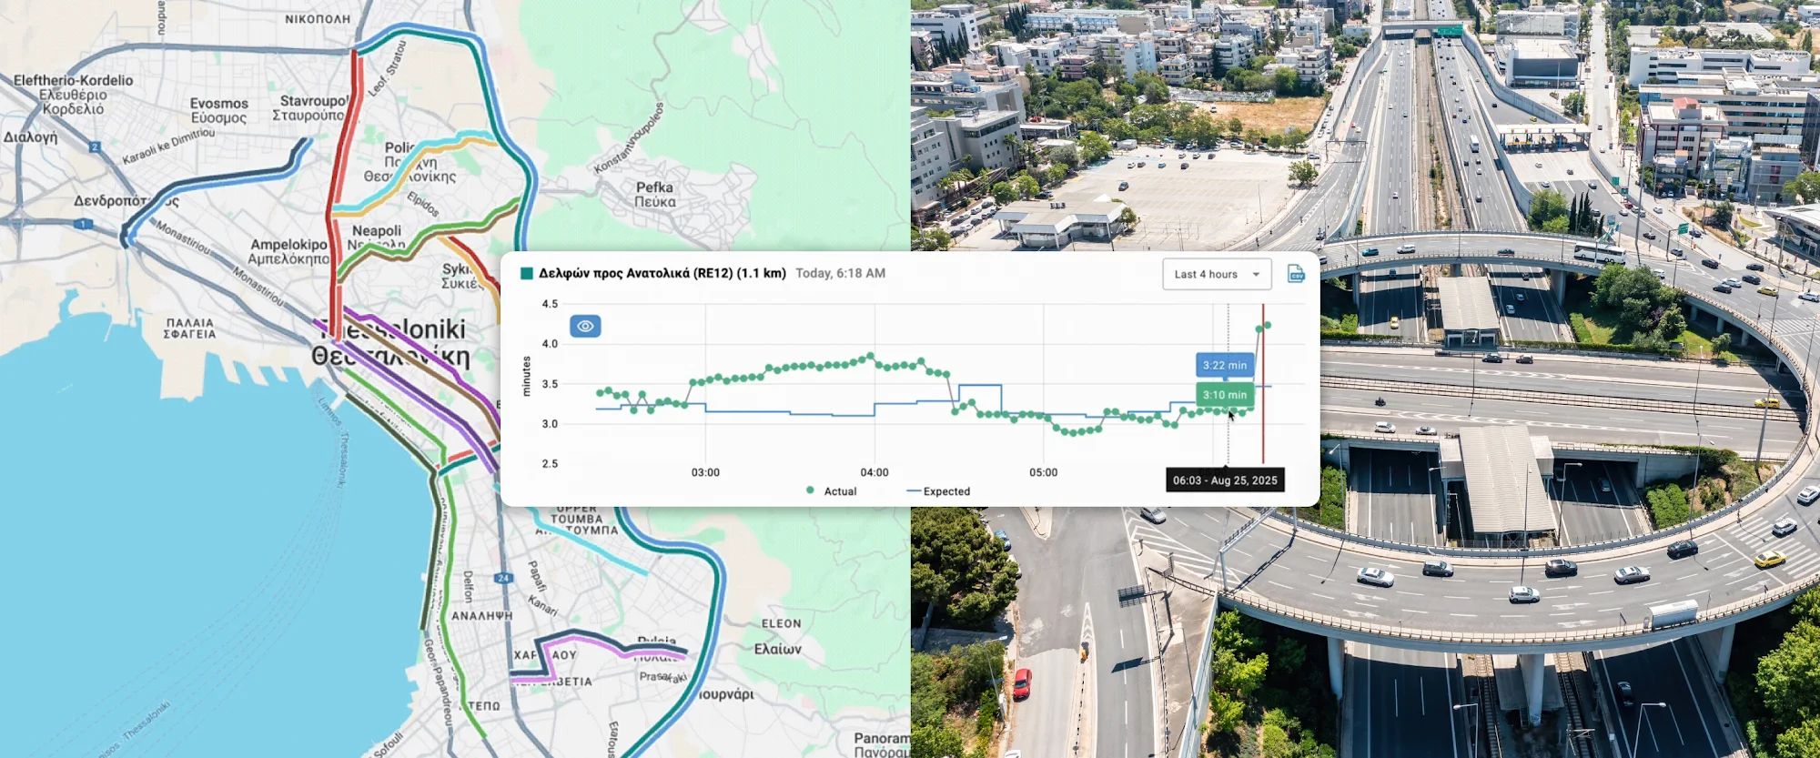Select the red current-time marker on chart

click(1263, 384)
